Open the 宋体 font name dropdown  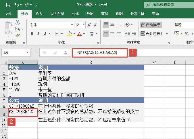coord(72,25)
